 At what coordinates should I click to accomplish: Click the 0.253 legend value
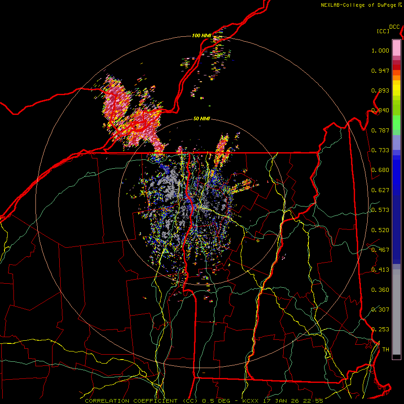point(380,329)
